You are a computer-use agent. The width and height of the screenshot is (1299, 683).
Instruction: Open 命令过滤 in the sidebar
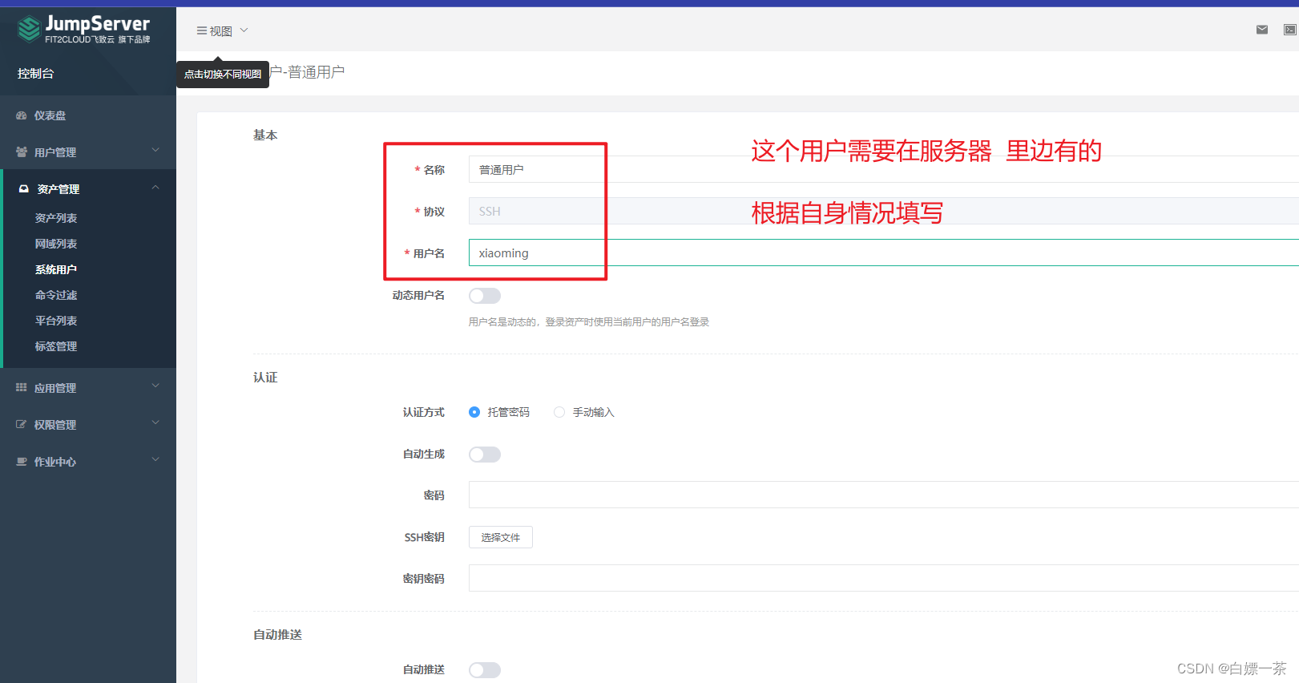[x=56, y=295]
